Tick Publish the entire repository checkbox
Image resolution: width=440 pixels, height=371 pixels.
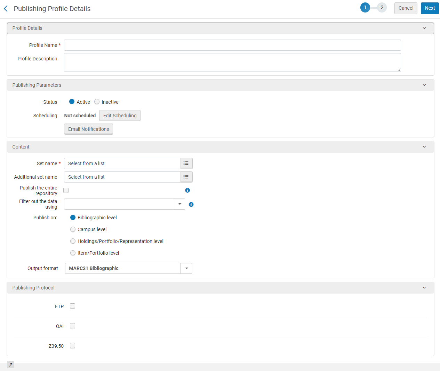pos(66,190)
